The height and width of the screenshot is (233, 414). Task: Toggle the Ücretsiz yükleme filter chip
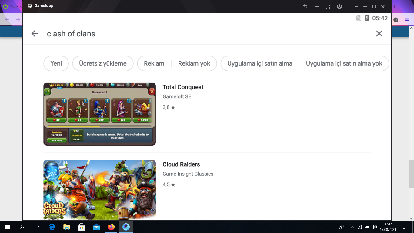[103, 63]
